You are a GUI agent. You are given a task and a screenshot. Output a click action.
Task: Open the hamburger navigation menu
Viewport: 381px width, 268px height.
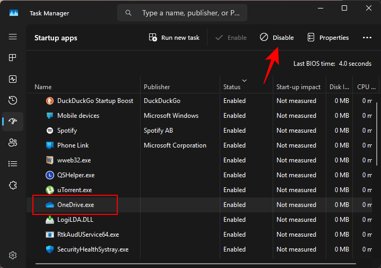coord(13,37)
